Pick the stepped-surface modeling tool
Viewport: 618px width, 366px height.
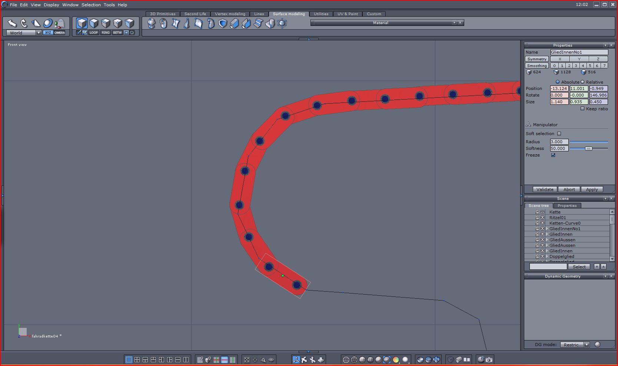[x=258, y=23]
